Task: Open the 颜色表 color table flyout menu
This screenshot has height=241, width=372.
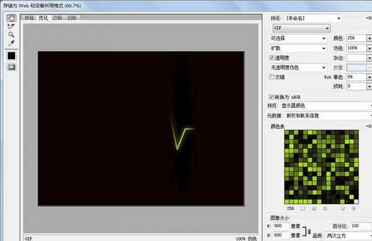Action: [368, 126]
